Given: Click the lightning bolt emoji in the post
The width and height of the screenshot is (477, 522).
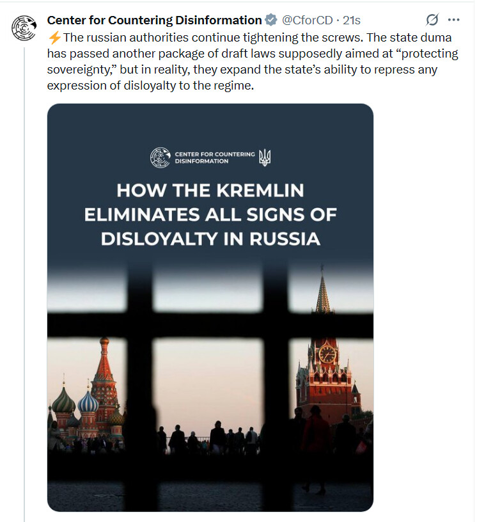Looking at the screenshot, I should pyautogui.click(x=54, y=38).
